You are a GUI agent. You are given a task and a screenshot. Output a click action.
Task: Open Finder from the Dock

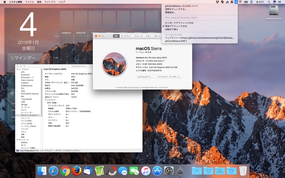point(42,171)
